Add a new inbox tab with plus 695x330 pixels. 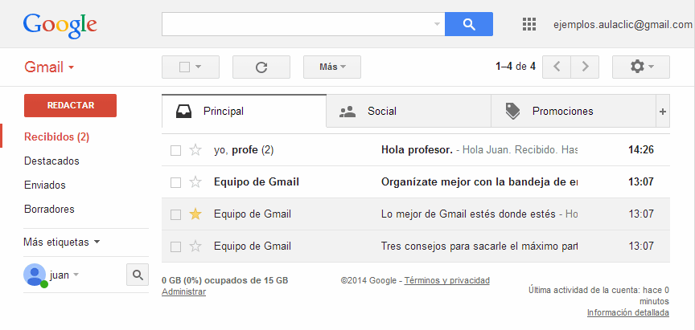663,112
